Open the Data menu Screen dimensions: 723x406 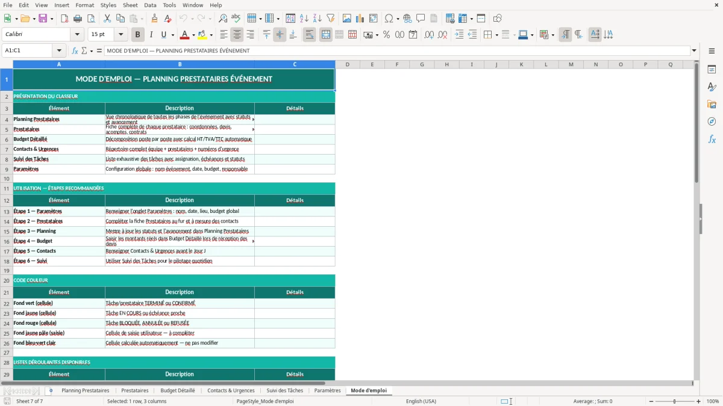150,5
